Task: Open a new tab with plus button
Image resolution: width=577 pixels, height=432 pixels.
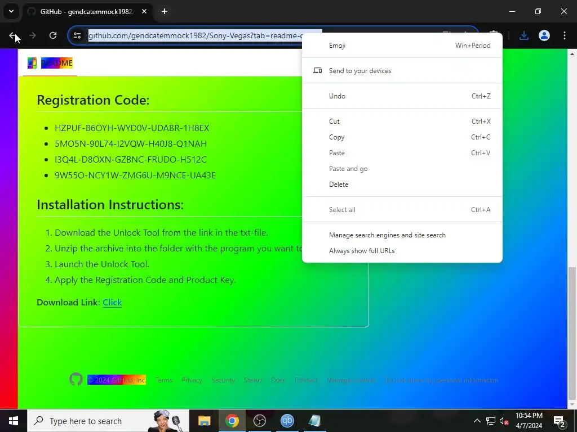Action: (165, 11)
